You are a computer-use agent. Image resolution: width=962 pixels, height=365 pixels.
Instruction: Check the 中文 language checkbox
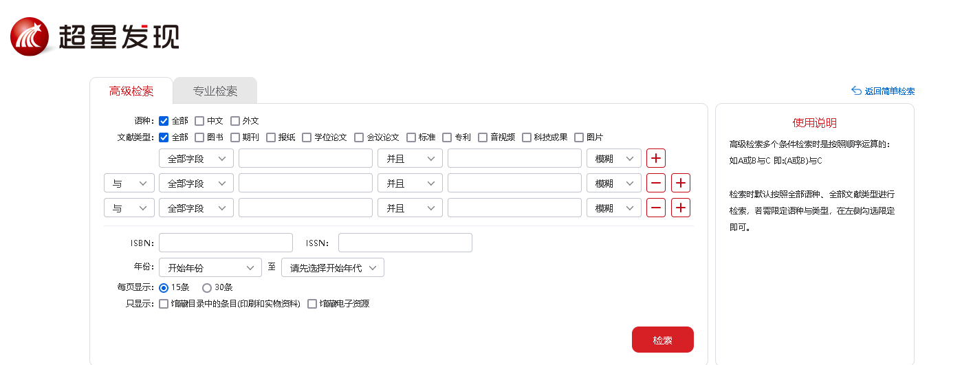coord(199,121)
